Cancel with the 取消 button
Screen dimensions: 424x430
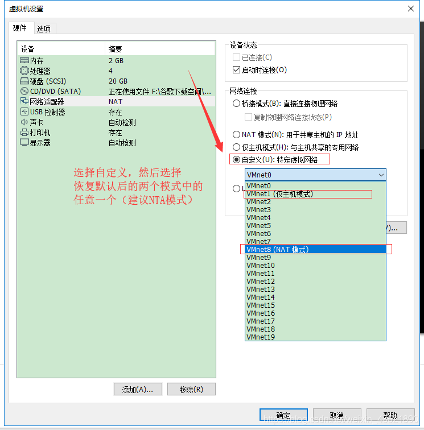(x=337, y=415)
